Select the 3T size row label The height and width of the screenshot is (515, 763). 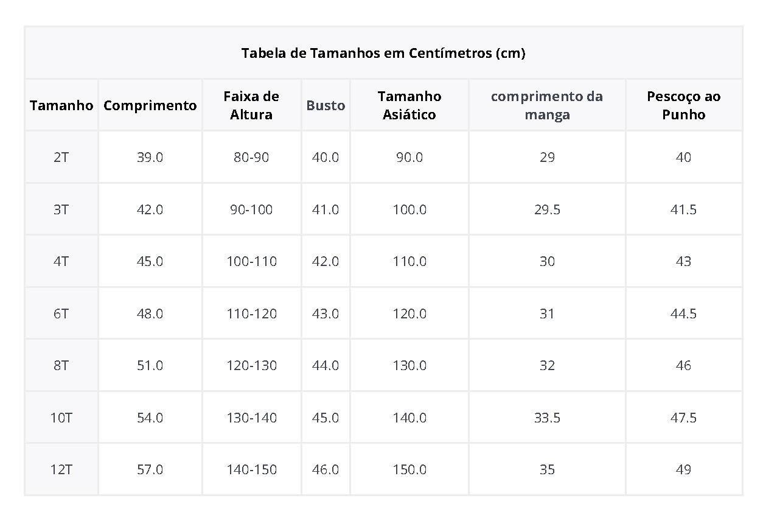61,209
